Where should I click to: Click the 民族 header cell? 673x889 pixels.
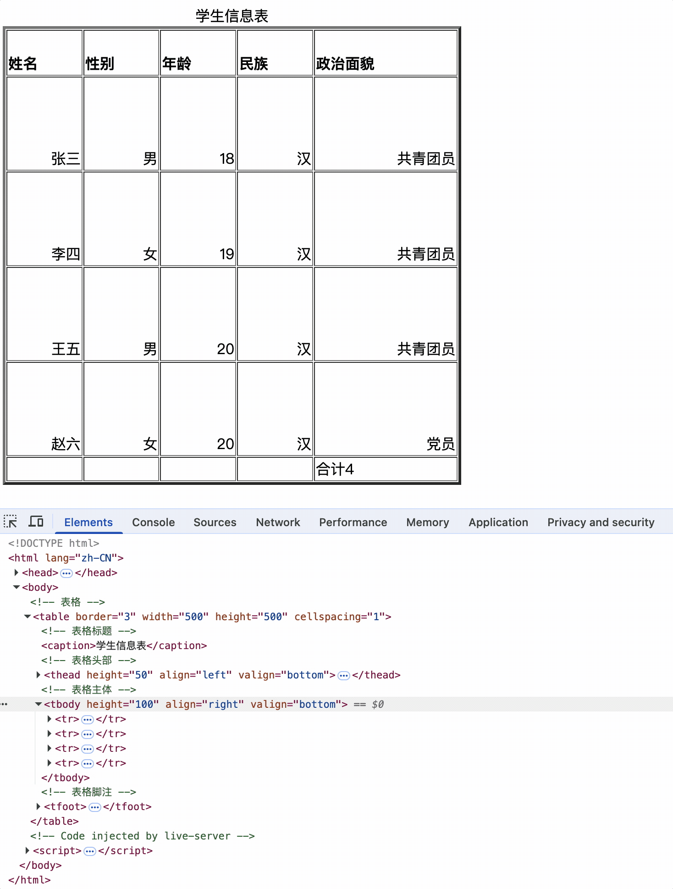[275, 53]
